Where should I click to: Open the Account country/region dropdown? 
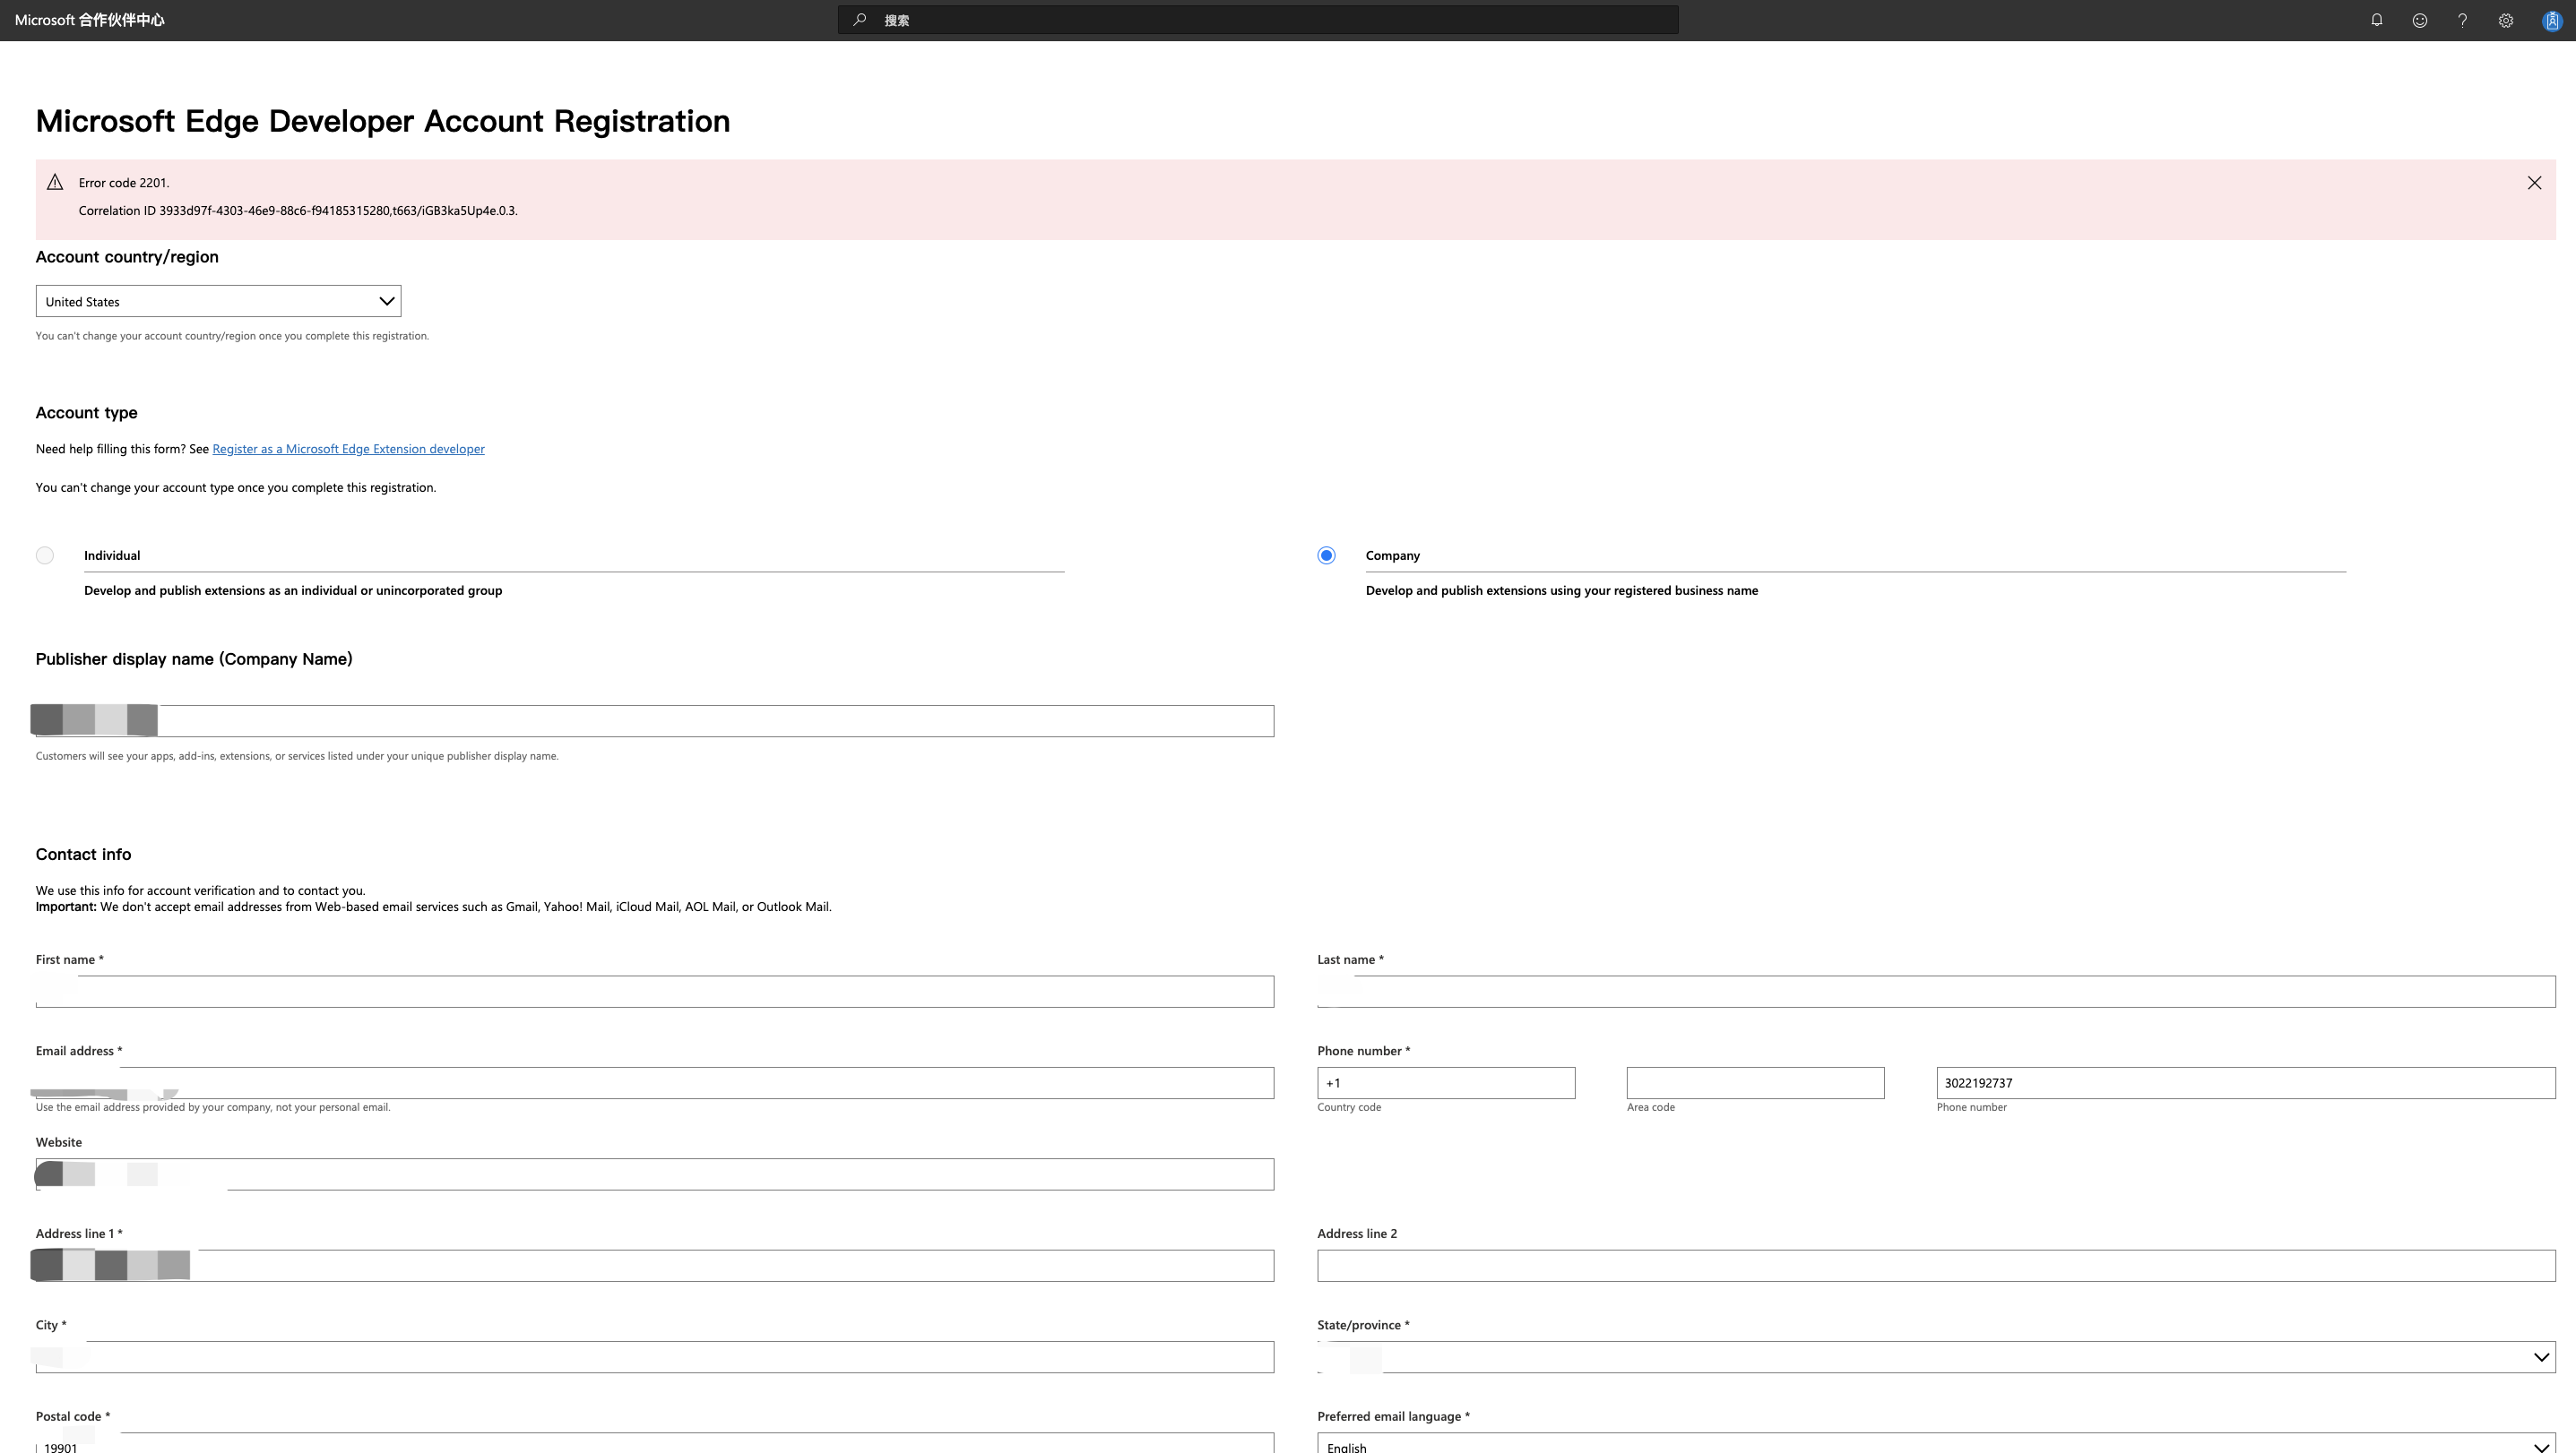218,301
